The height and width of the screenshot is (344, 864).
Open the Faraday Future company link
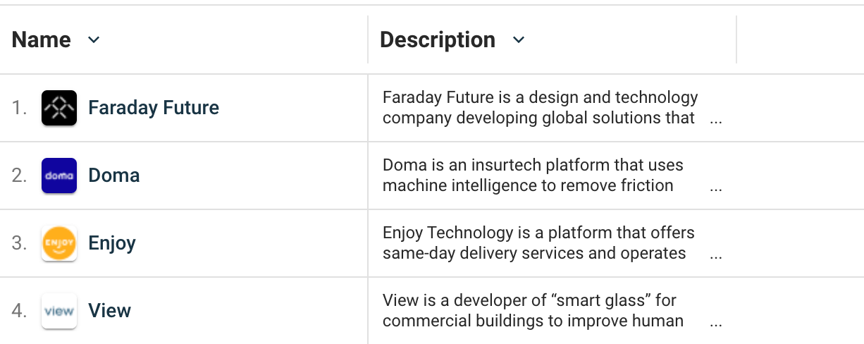(154, 108)
